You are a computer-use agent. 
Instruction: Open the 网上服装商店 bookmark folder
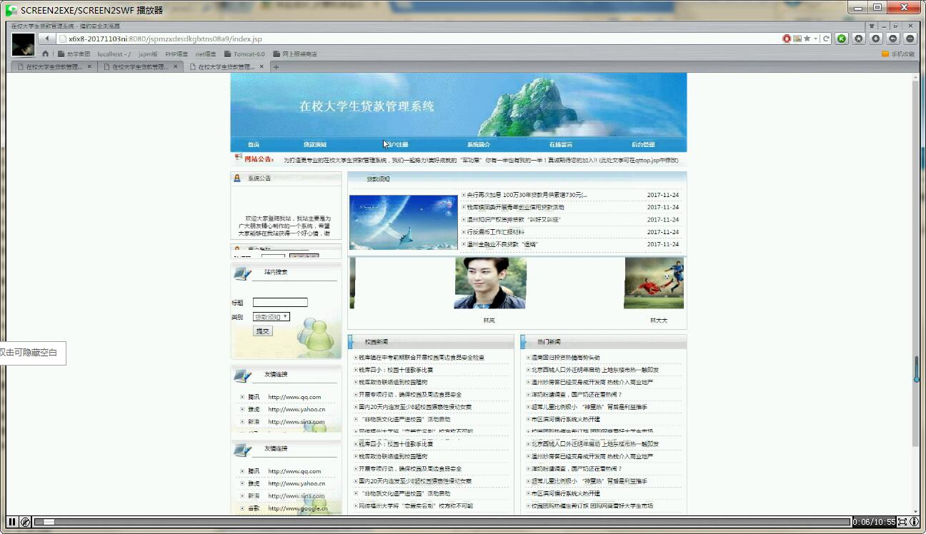point(294,54)
